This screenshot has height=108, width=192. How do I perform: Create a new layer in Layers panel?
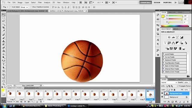click(184, 102)
